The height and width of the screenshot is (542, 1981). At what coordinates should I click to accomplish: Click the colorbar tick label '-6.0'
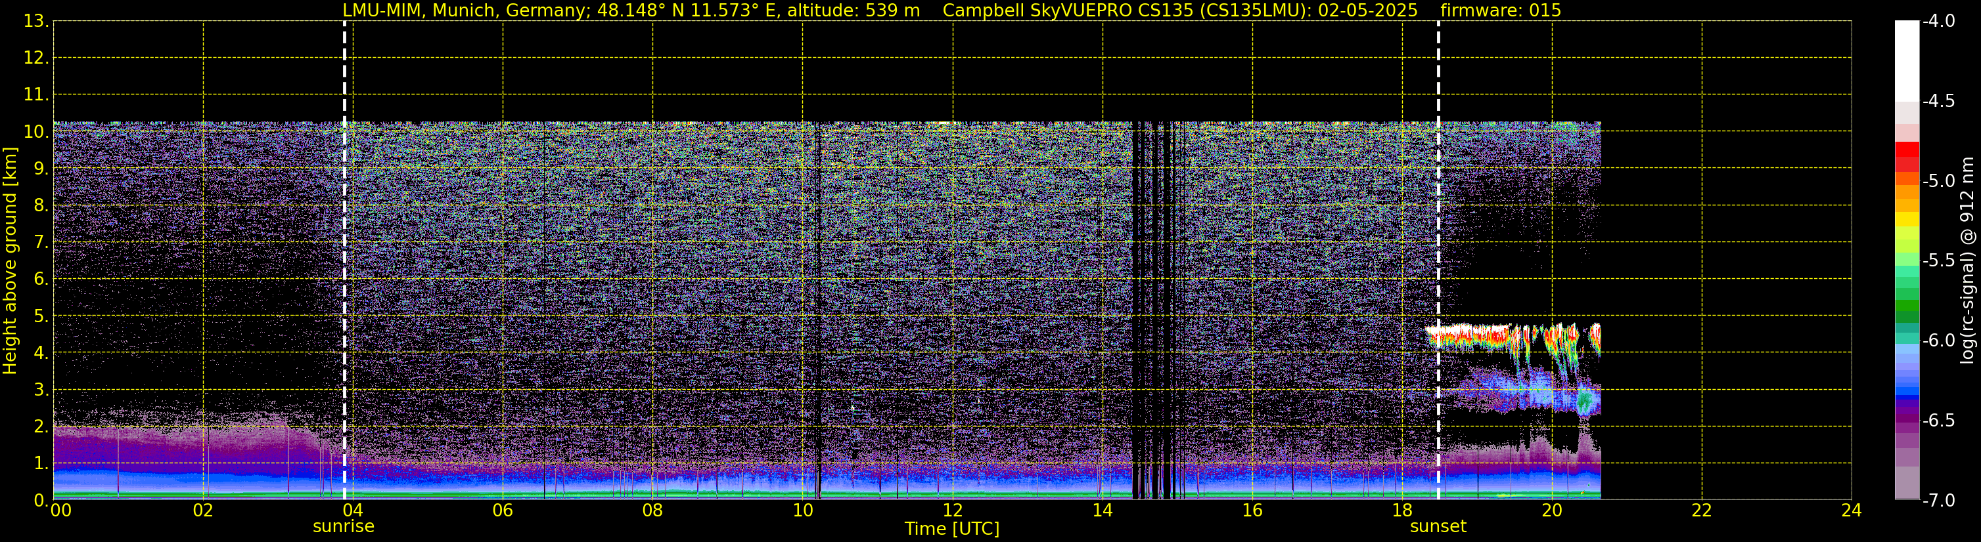[1938, 341]
